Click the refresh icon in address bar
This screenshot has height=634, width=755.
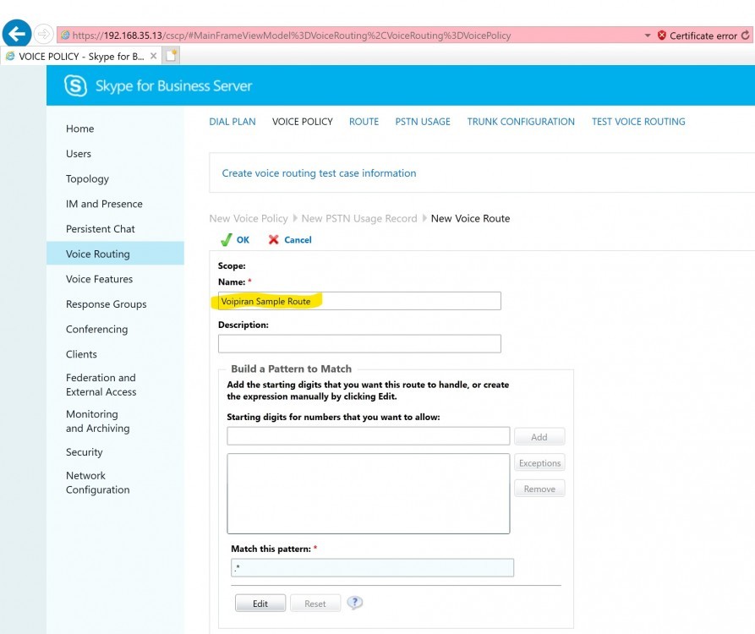pos(746,36)
